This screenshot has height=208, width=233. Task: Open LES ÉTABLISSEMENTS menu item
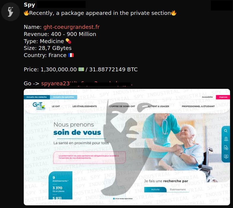tap(85, 106)
